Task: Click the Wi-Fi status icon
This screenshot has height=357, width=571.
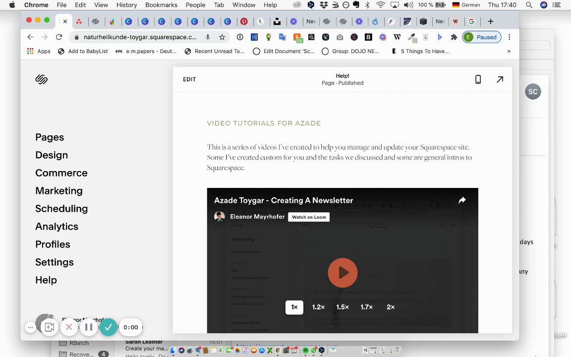Action: 381,5
